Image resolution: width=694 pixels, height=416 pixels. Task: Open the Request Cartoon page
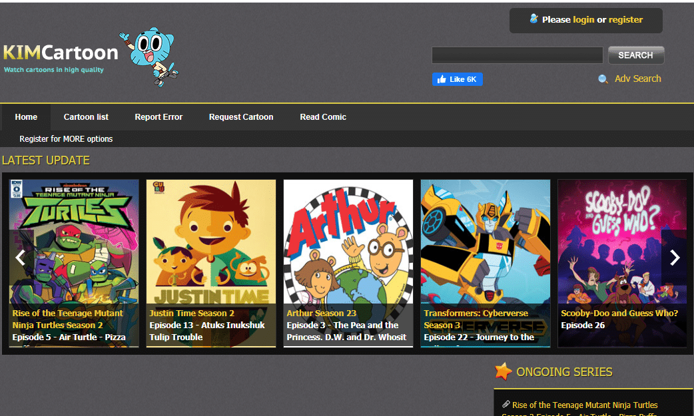pyautogui.click(x=241, y=117)
